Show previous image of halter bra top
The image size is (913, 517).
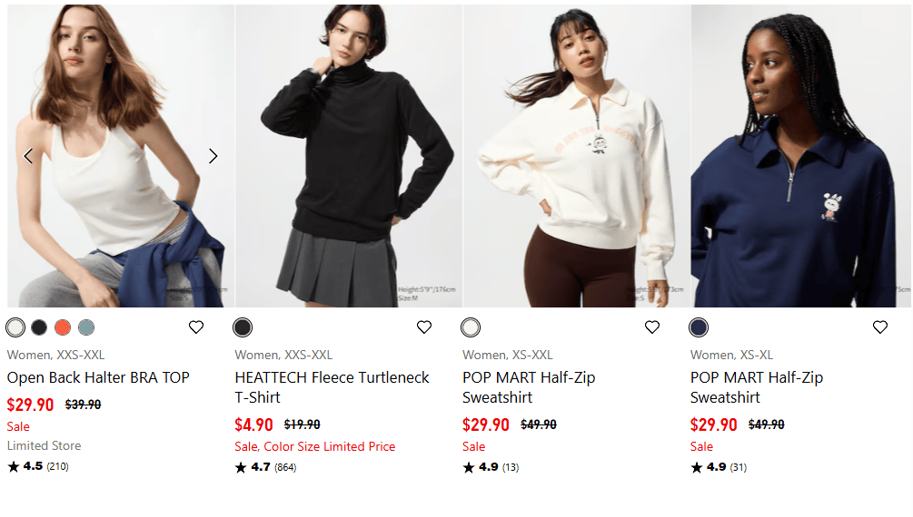(x=28, y=156)
